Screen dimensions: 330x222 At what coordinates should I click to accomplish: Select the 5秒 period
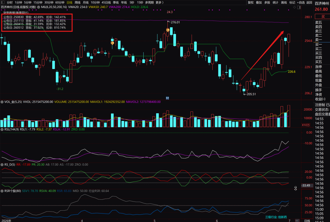132,2
